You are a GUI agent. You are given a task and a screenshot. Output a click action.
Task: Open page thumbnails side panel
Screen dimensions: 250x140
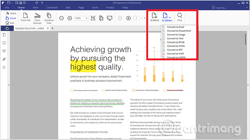pos(4,35)
